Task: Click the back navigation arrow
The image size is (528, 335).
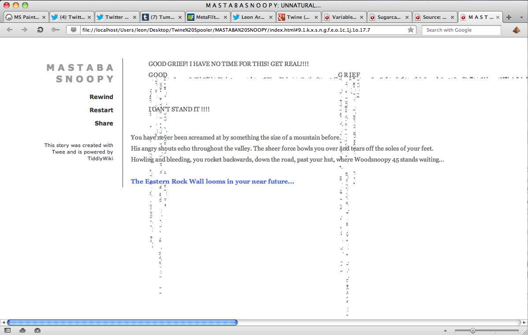Action: [x=10, y=30]
